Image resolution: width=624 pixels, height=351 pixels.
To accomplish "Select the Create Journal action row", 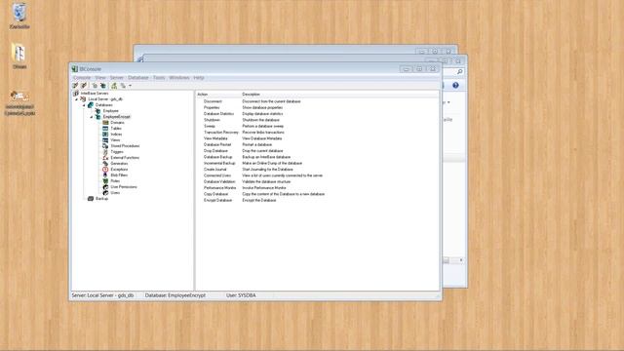I will coord(318,169).
